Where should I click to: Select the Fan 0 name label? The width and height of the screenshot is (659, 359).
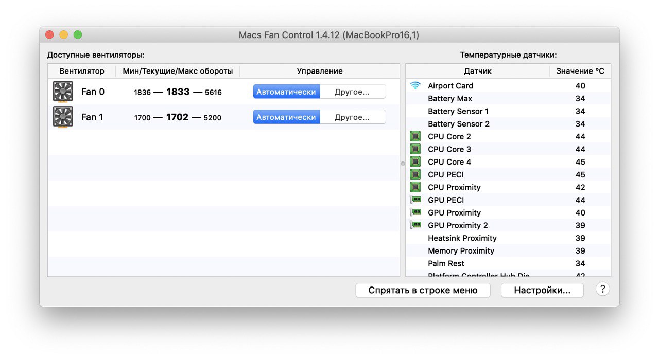point(93,92)
